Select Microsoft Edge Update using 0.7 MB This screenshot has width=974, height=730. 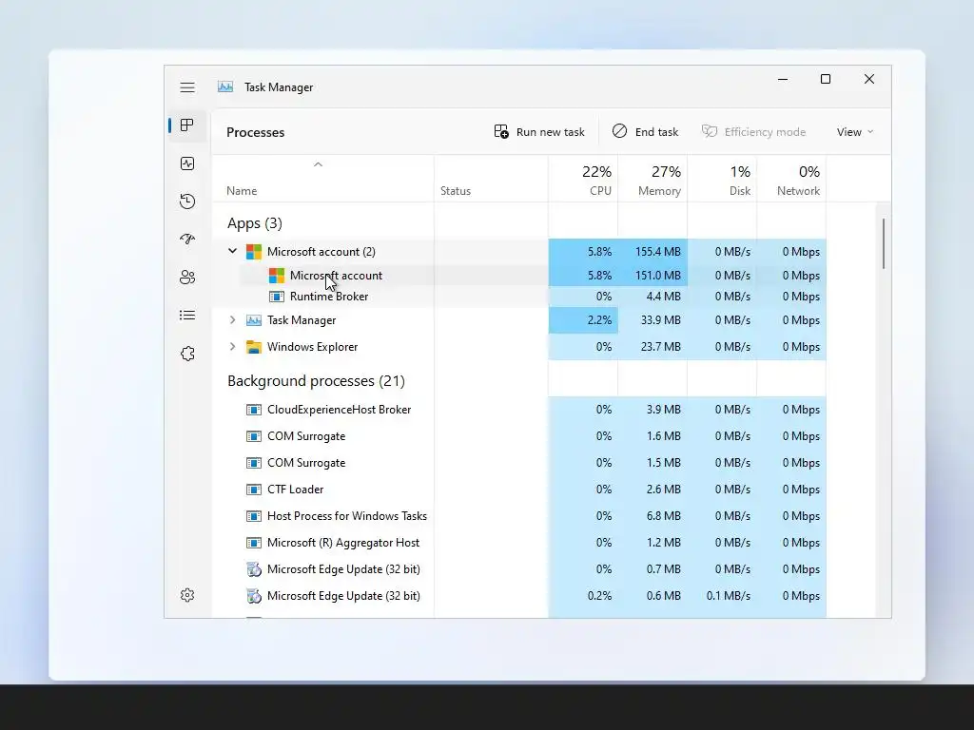[518, 570]
